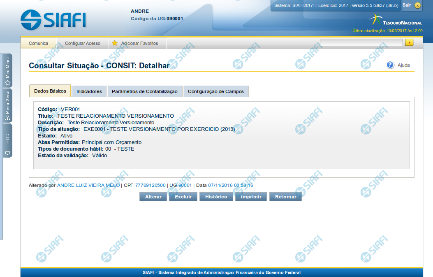Open the Comunica menu
This screenshot has height=277, width=433.
(x=38, y=43)
